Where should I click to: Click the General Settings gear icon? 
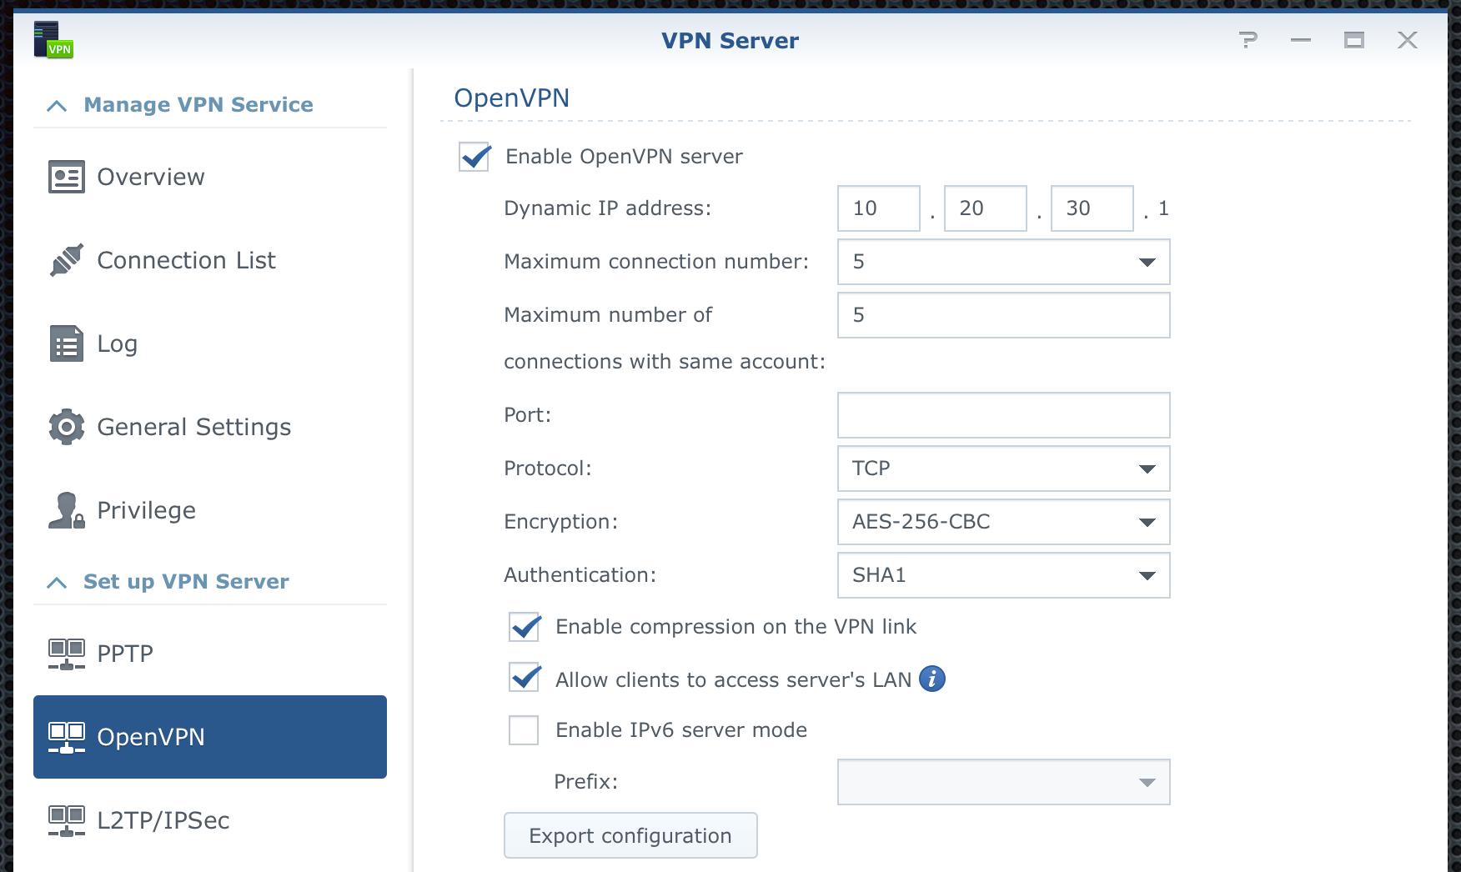pos(67,427)
